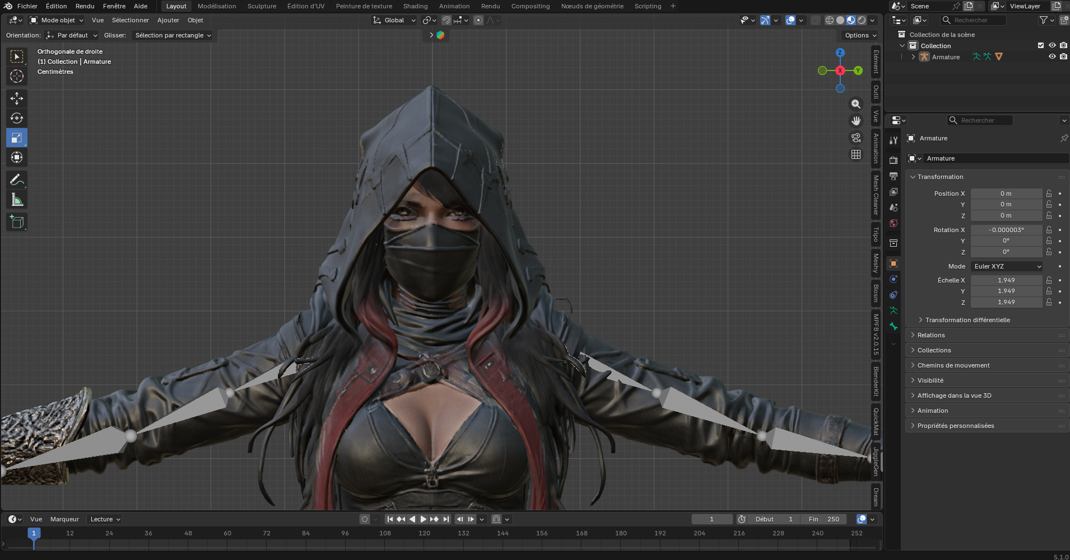Expand Armature tree row in outliner
The width and height of the screenshot is (1070, 560).
[914, 57]
